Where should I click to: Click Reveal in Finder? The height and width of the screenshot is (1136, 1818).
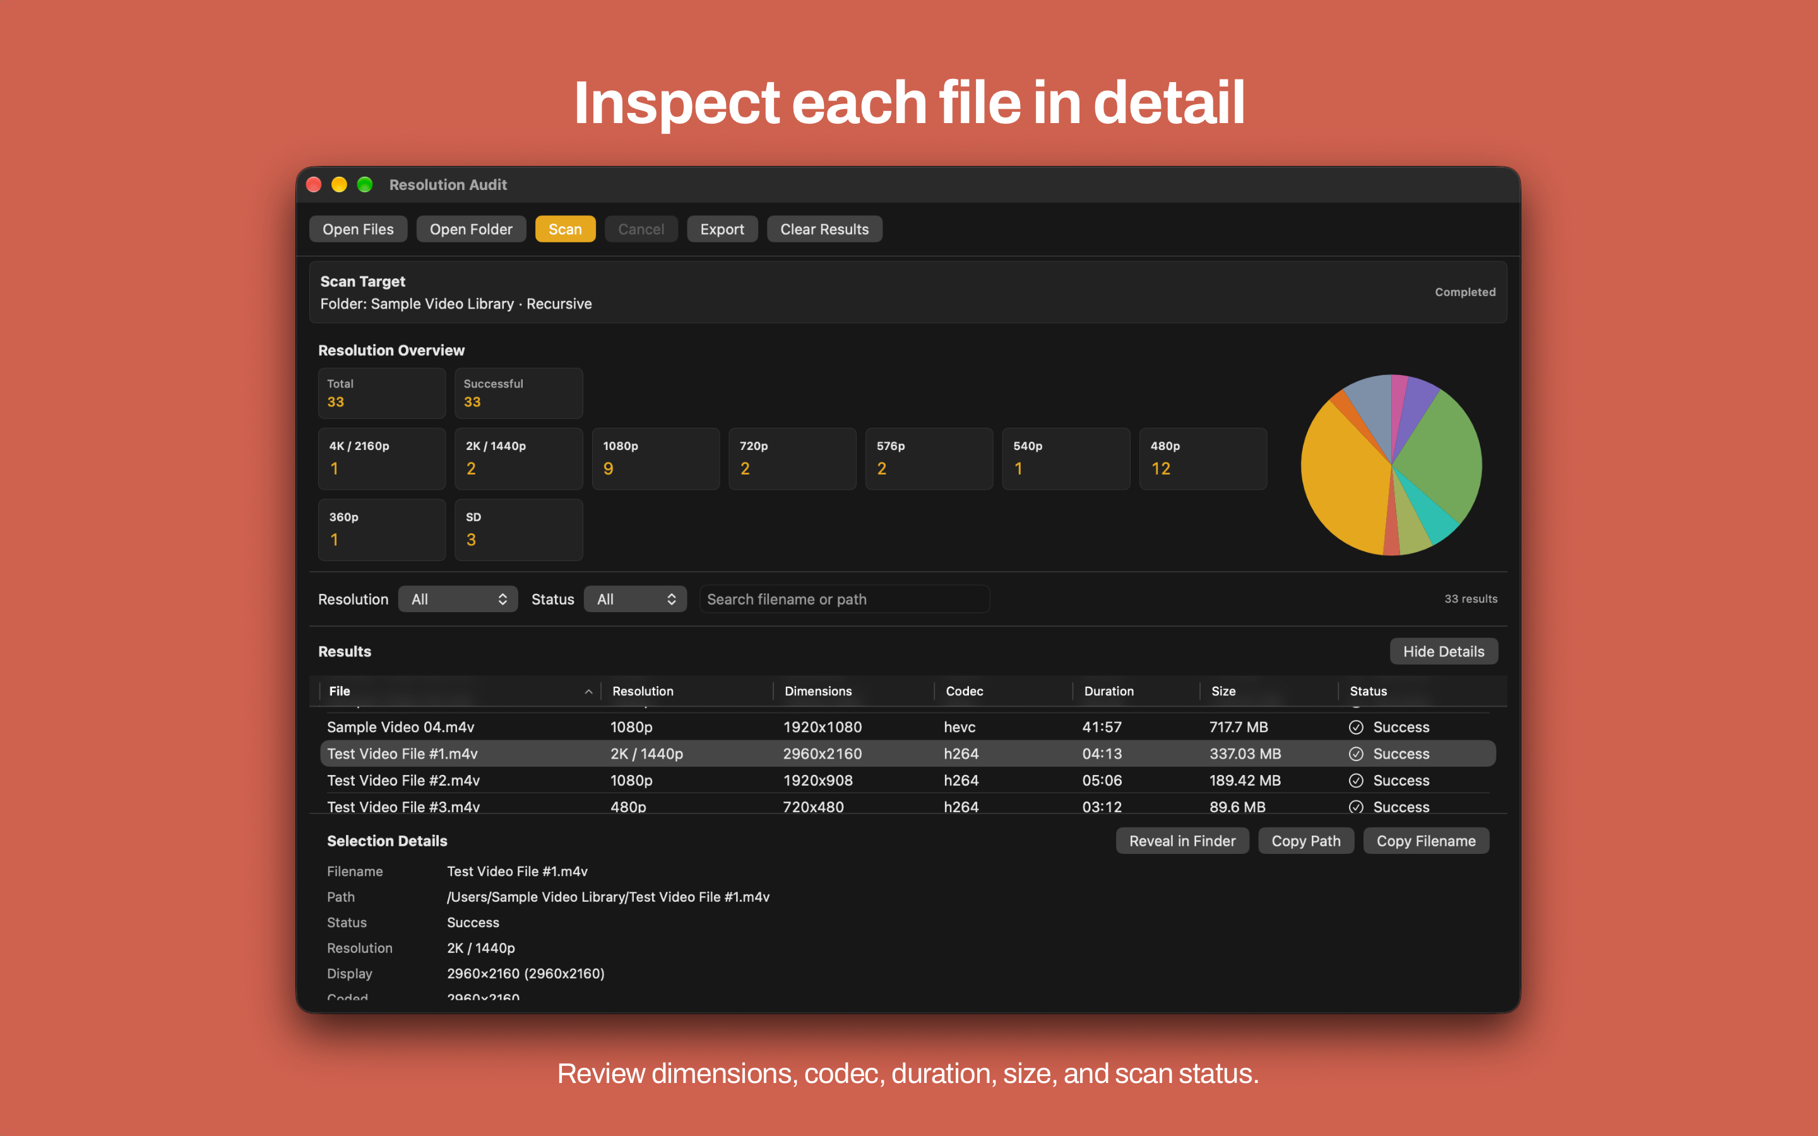click(x=1182, y=841)
